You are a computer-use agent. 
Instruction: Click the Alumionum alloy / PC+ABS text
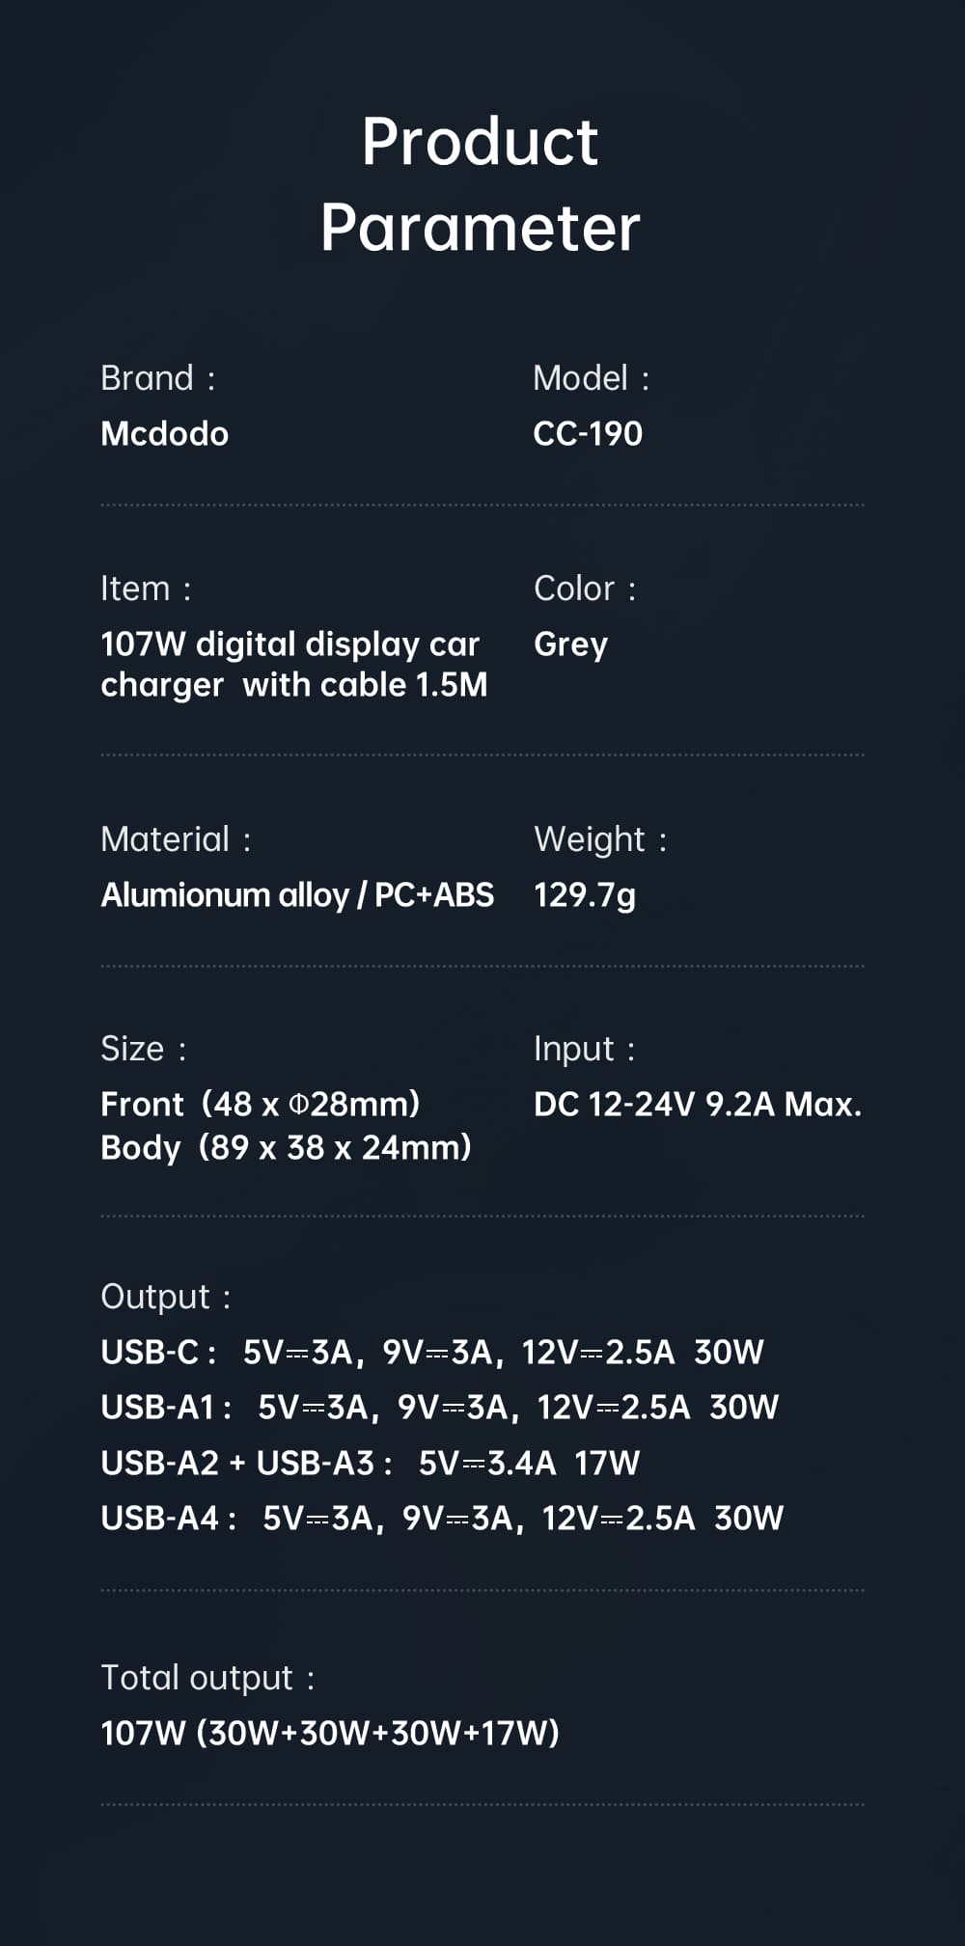pyautogui.click(x=297, y=895)
